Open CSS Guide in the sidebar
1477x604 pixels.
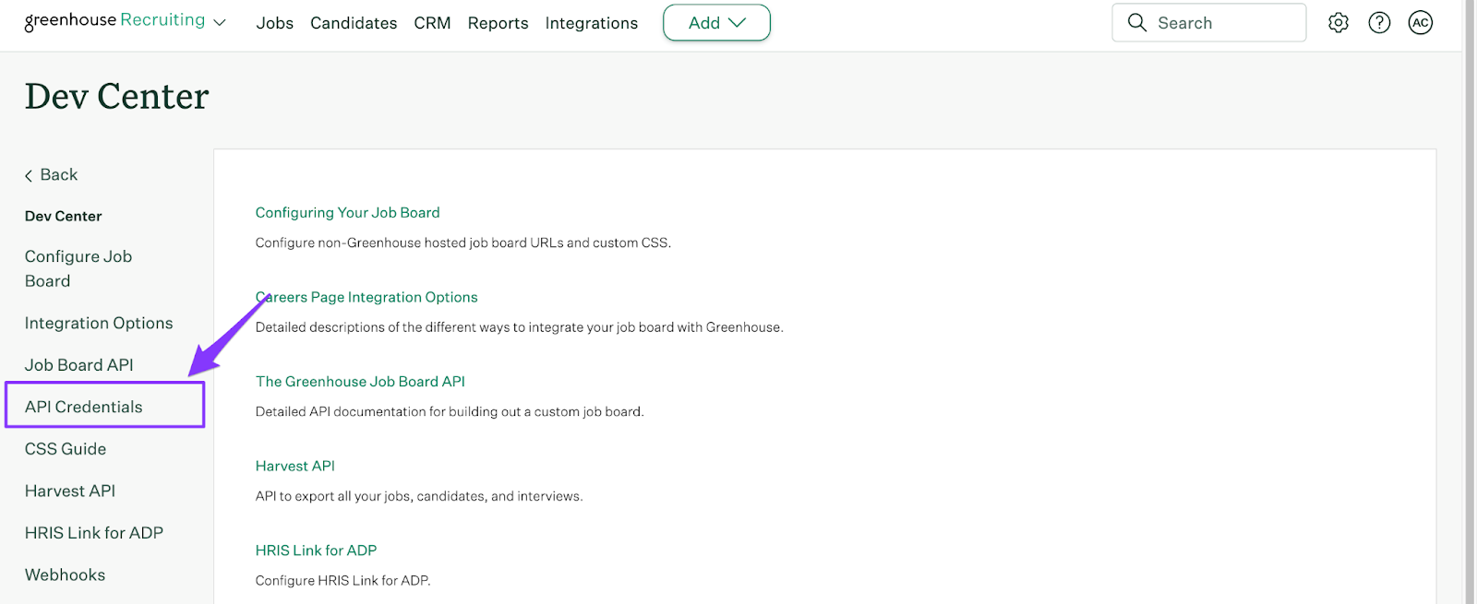[x=66, y=449]
